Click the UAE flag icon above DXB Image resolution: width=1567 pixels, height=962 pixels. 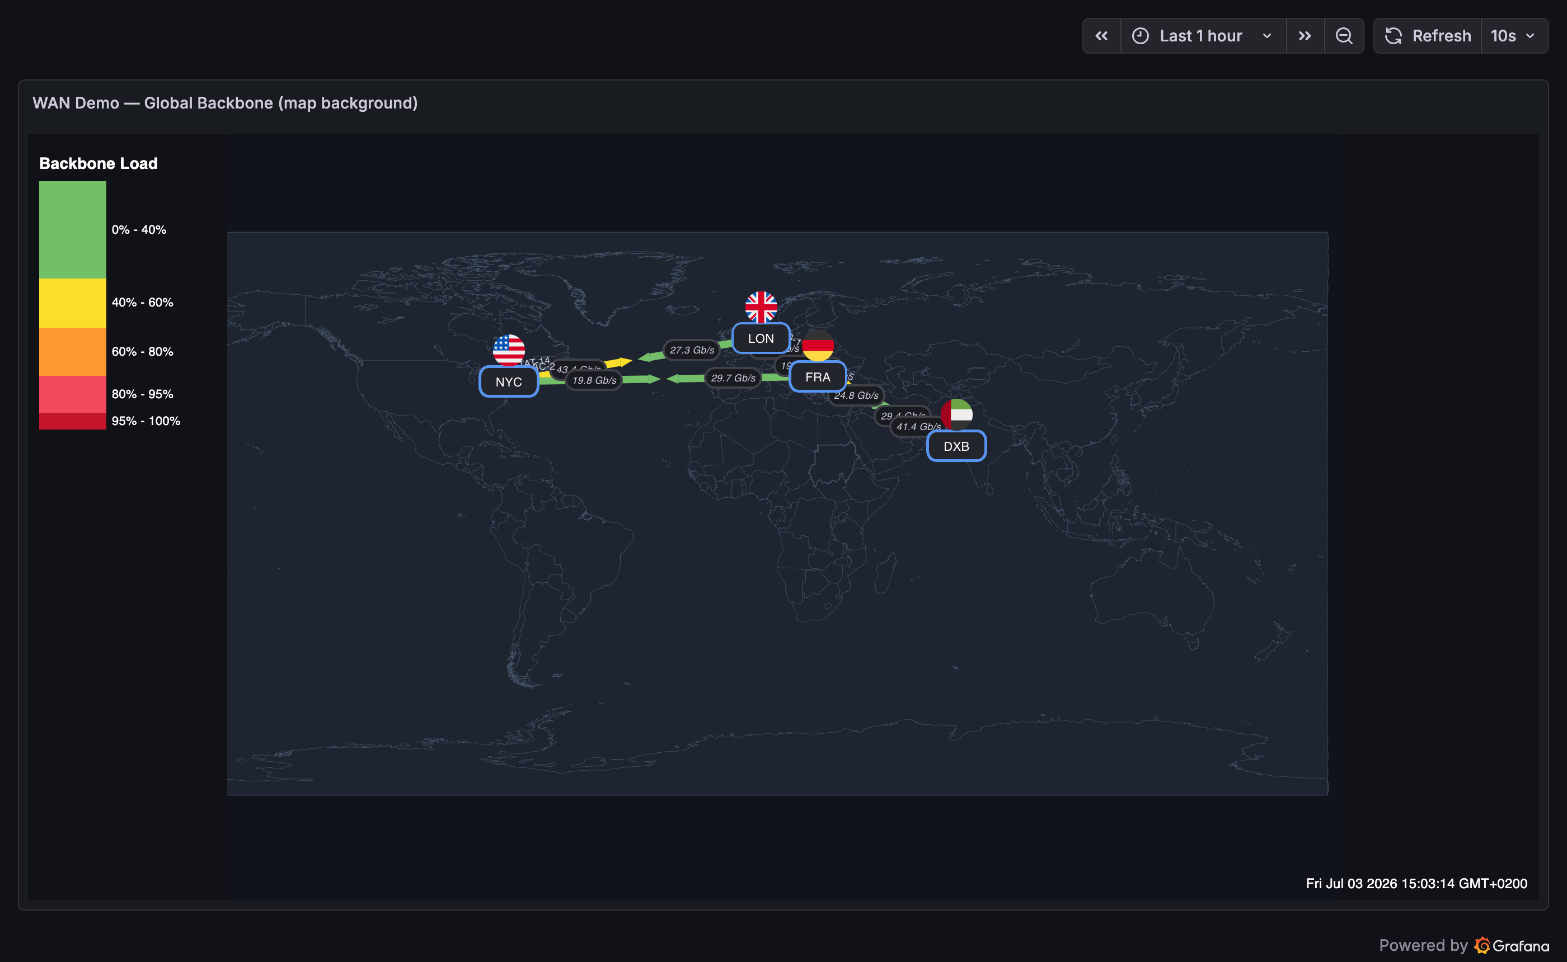pos(956,415)
